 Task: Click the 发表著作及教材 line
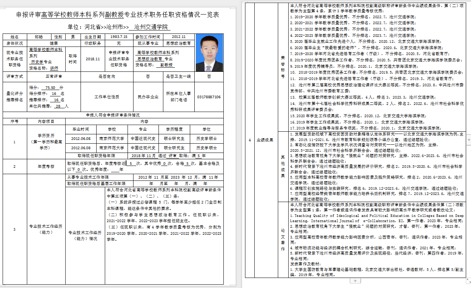coord(306,263)
